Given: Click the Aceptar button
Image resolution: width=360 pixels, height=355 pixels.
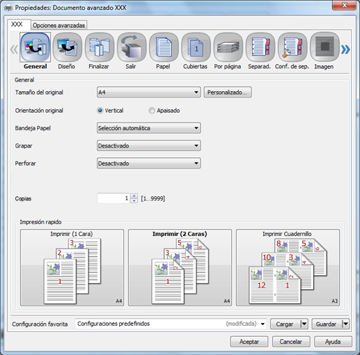Looking at the screenshot, I should coord(249,342).
